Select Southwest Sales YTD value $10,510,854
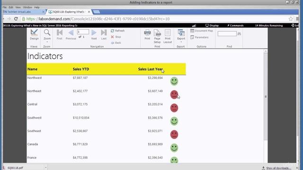Viewport: 303px width, 170px height. pyautogui.click(x=81, y=118)
